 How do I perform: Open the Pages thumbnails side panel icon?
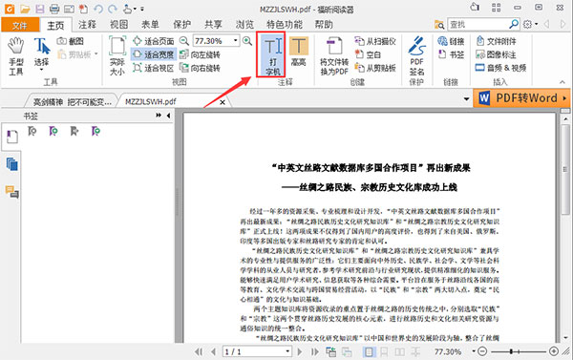11,164
